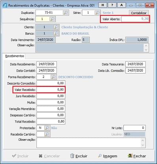Viewport: 157px width, 164px height.
Task: Click the Despesas Cartório value field
Action: point(51,115)
